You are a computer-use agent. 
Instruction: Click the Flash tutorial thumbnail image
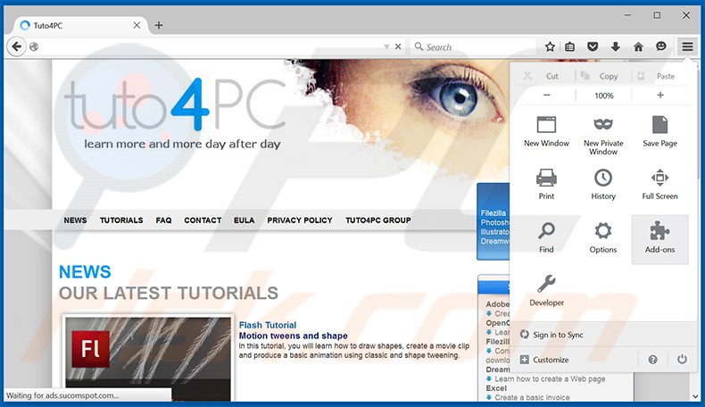[x=148, y=358]
